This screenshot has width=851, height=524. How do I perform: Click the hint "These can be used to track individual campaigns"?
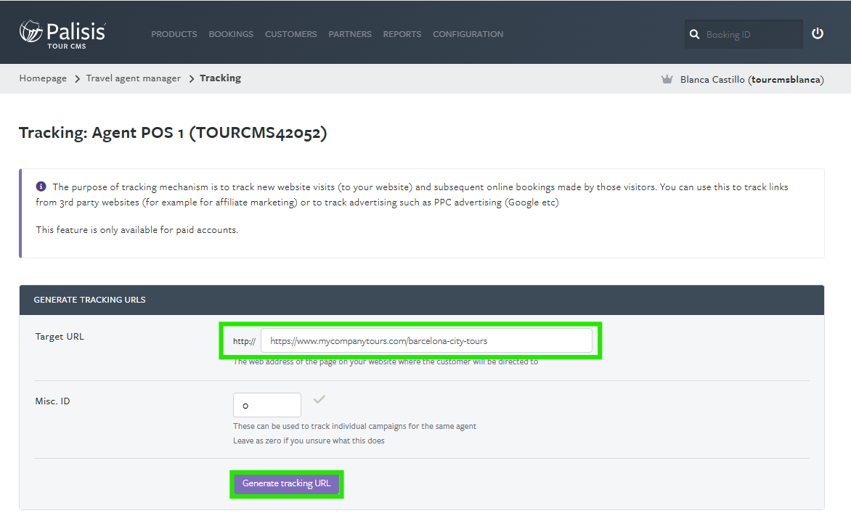[x=354, y=426]
